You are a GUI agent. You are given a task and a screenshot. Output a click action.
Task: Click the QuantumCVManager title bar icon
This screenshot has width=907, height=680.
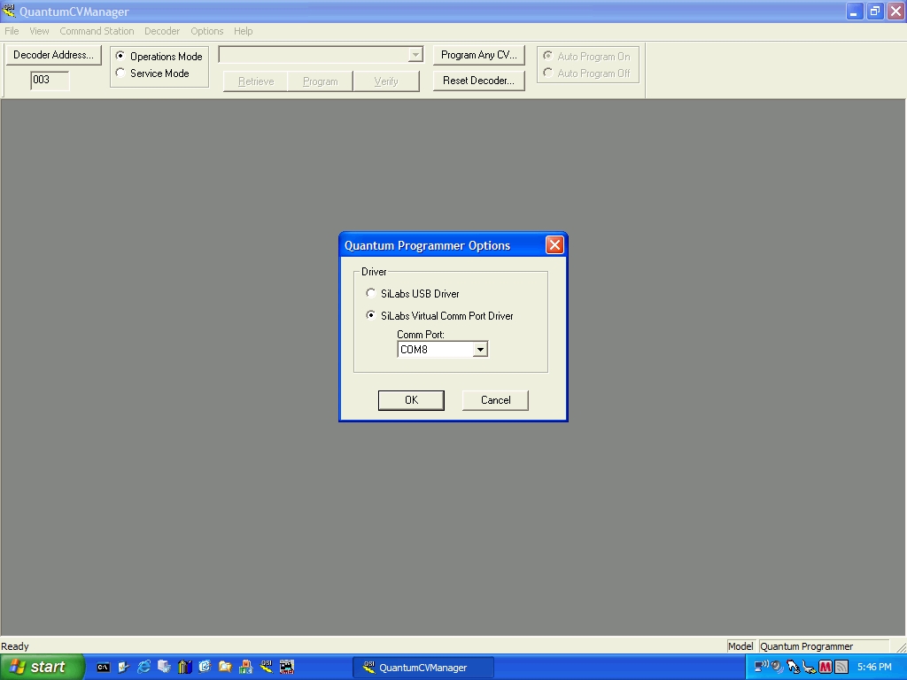tap(9, 11)
